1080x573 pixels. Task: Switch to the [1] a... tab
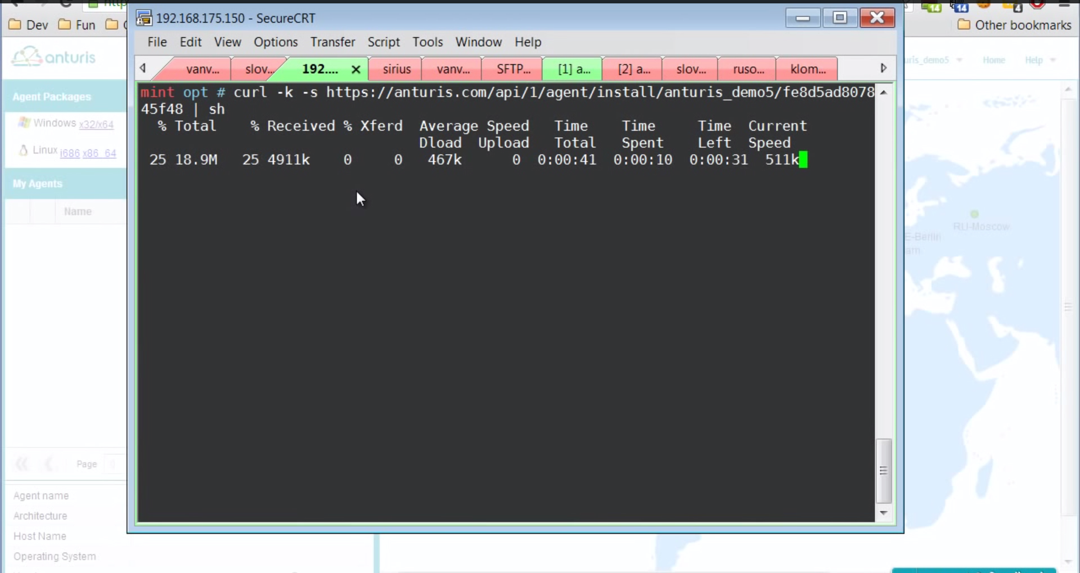(574, 69)
